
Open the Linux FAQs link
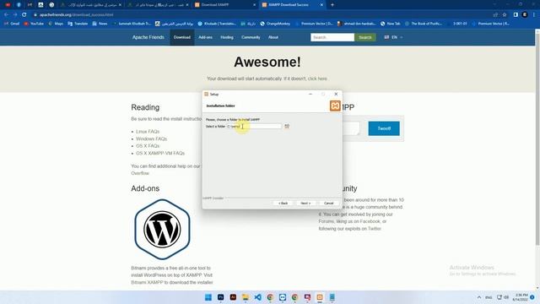pos(148,132)
